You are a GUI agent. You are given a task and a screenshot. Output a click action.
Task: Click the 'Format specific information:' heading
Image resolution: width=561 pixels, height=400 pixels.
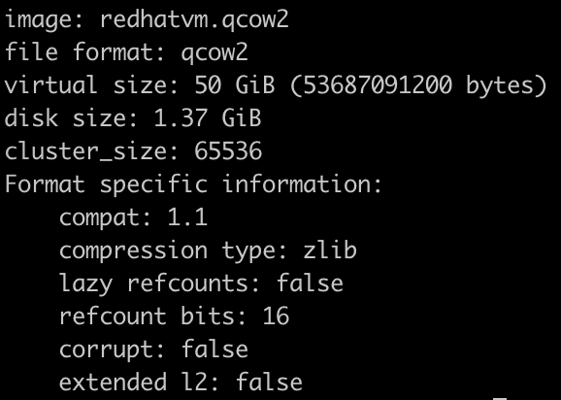pyautogui.click(x=193, y=185)
